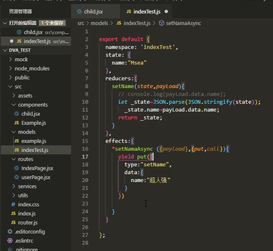The image size is (273, 251).
Task: Click the React icon beside IndexPage.jsx
Action: point(16,168)
